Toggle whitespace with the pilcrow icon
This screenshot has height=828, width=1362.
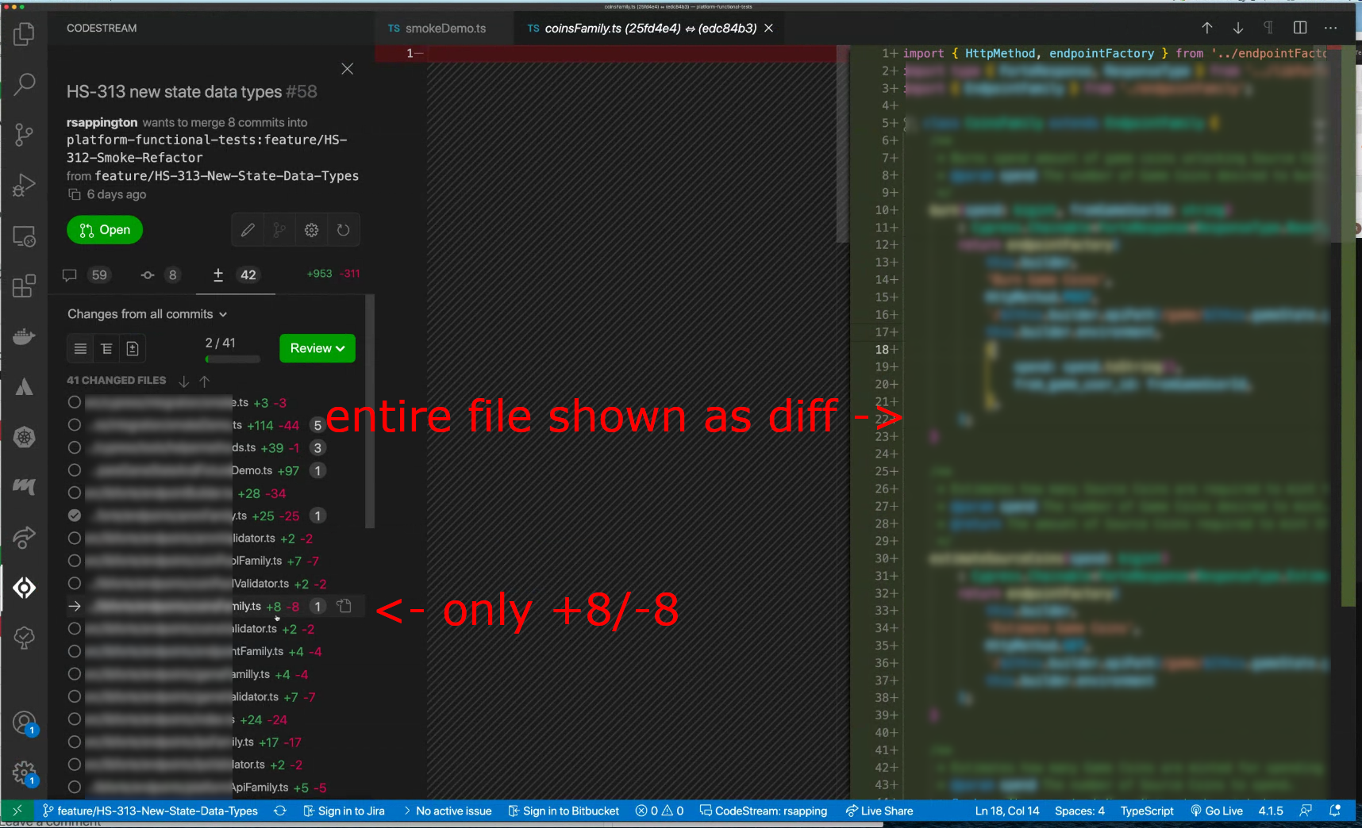[x=1268, y=28]
